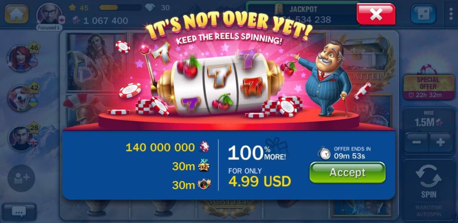
Task: Close the offer popup with red X
Action: (376, 14)
